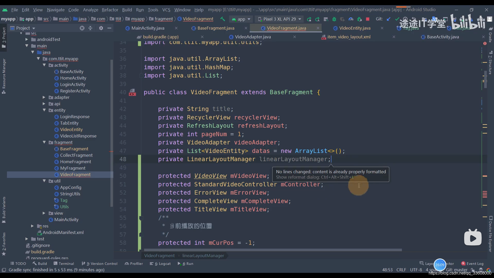Switch to the BaseActivity.java tab
Image resolution: width=494 pixels, height=278 pixels.
(x=443, y=37)
